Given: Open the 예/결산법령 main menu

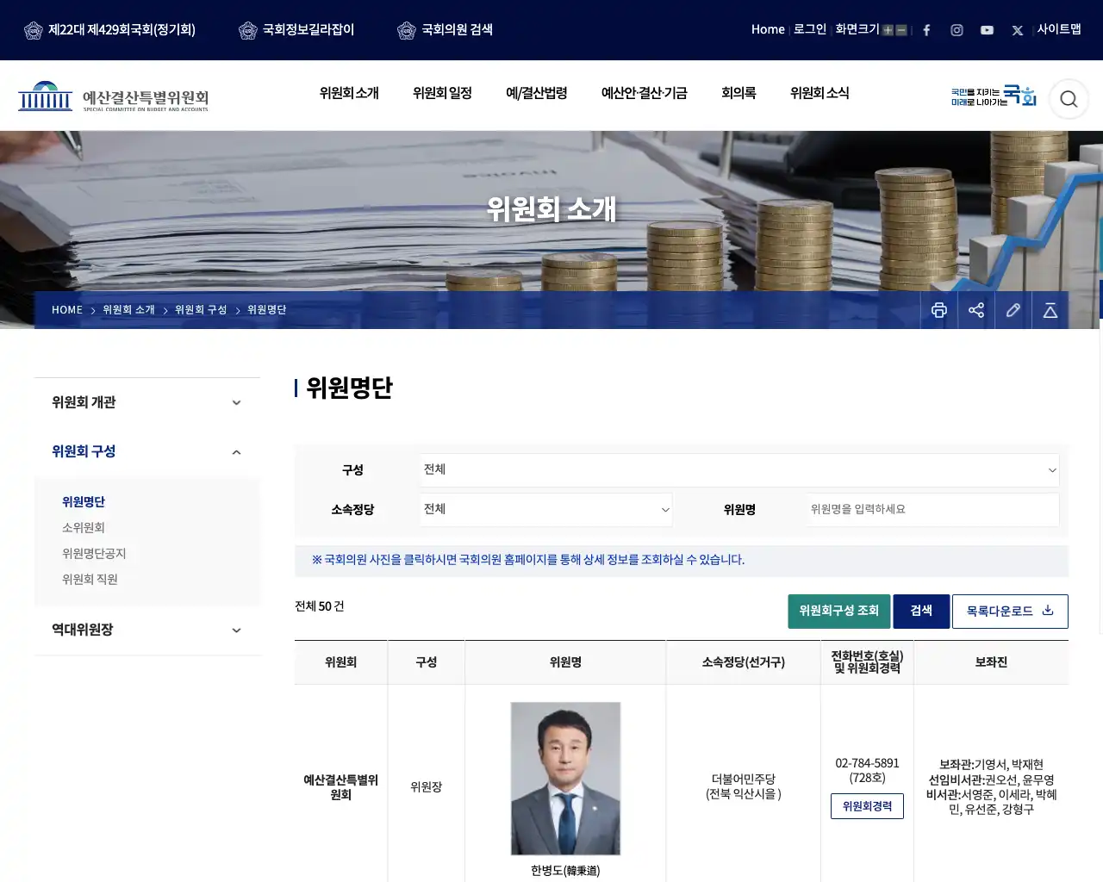Looking at the screenshot, I should tap(536, 93).
